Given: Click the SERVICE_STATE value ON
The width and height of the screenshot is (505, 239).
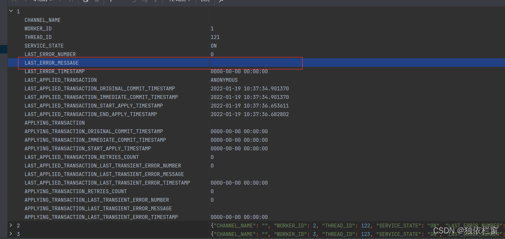Looking at the screenshot, I should (x=214, y=46).
